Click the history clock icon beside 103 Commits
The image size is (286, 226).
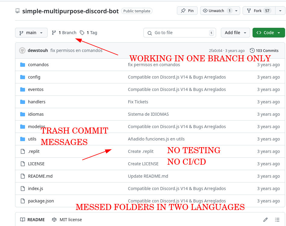pyautogui.click(x=252, y=50)
